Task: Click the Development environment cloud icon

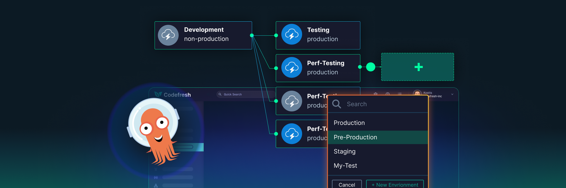Action: tap(168, 35)
